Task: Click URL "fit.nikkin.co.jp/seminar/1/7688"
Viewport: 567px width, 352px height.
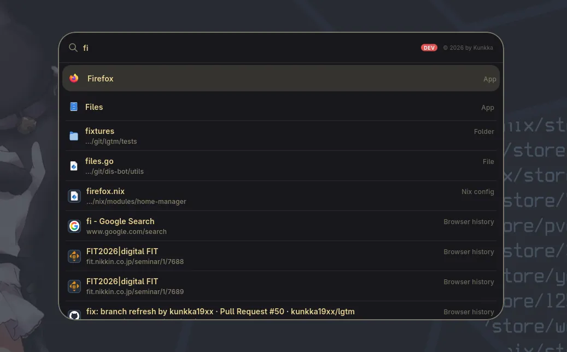Action: [135, 261]
